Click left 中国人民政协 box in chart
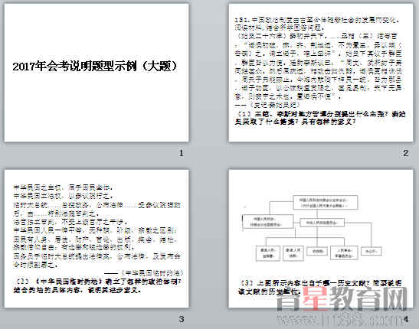This screenshot has width=419, height=329. pyautogui.click(x=267, y=221)
